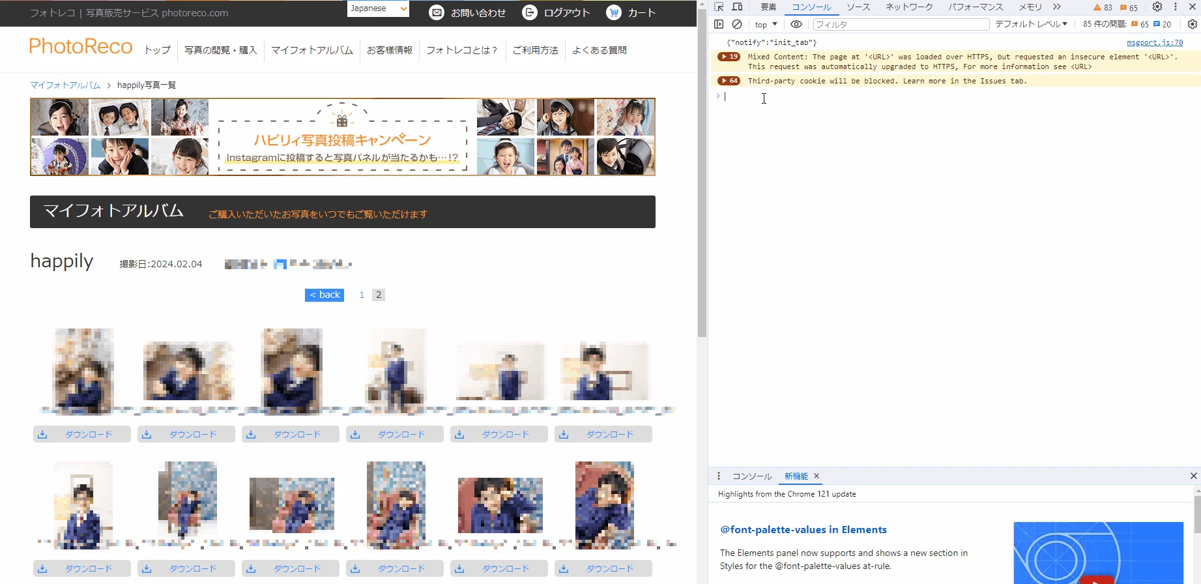The image size is (1201, 584).
Task: Expand the 64 Third-party cookie messages group
Action: pos(729,81)
